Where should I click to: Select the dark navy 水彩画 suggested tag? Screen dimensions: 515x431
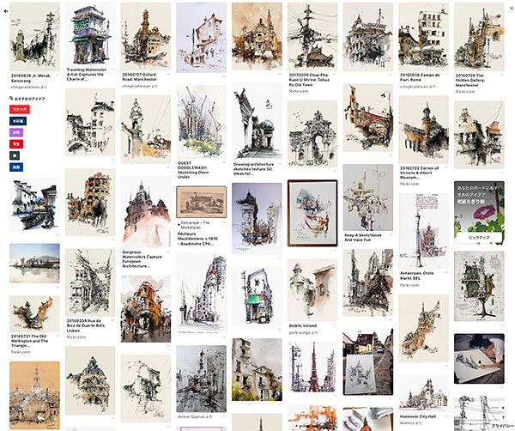click(18, 121)
